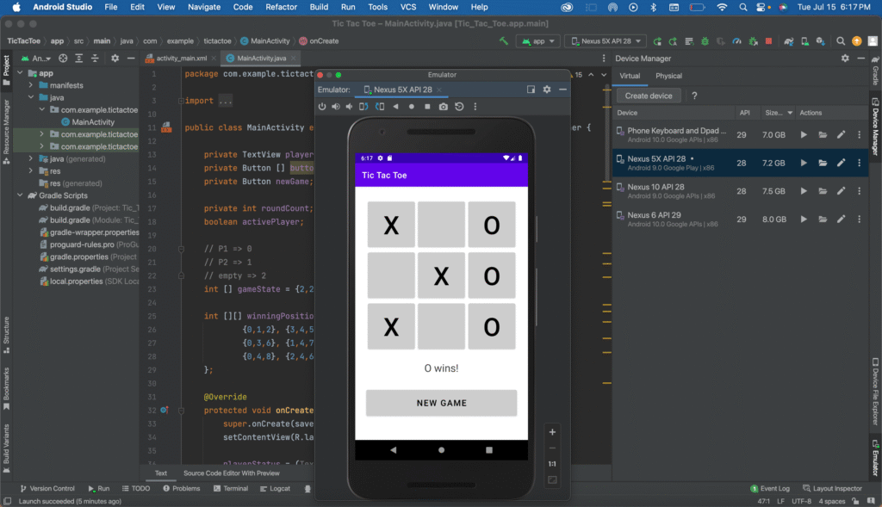
Task: Take emulator screenshot with camera icon
Action: tap(443, 107)
